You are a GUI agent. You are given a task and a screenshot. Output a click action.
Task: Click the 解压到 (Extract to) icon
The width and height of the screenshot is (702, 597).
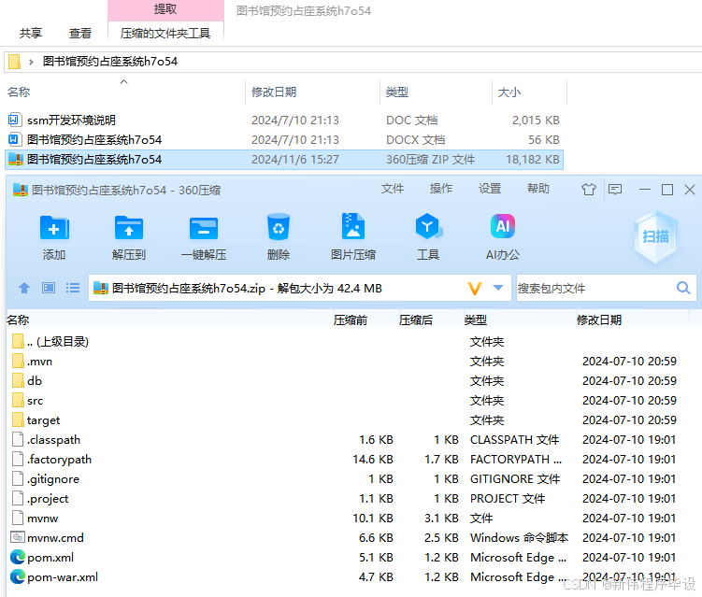click(129, 228)
